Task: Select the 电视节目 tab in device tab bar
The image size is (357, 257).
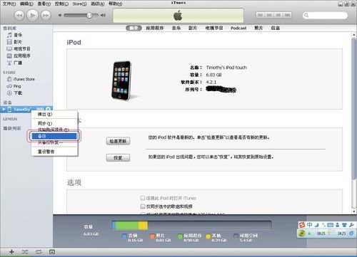Action: pos(214,28)
